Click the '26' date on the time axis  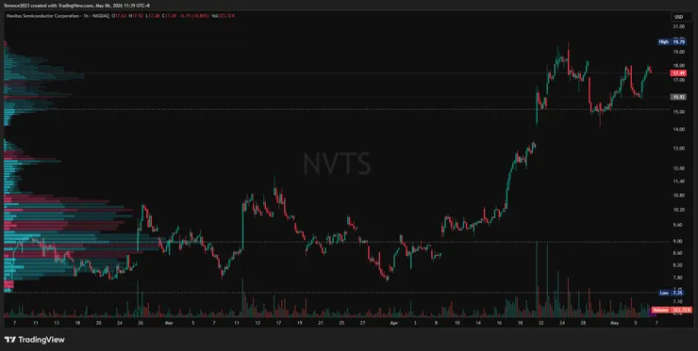[x=141, y=323]
